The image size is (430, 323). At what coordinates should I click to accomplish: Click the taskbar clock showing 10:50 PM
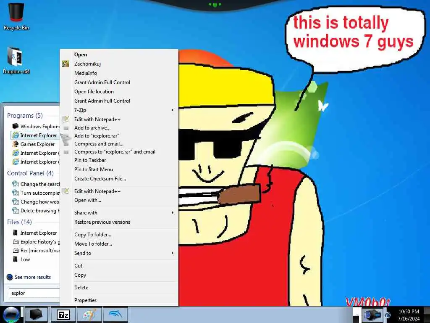[409, 315]
